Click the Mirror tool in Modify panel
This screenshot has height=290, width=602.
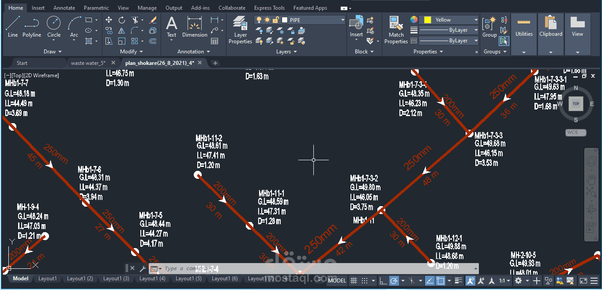point(121,30)
